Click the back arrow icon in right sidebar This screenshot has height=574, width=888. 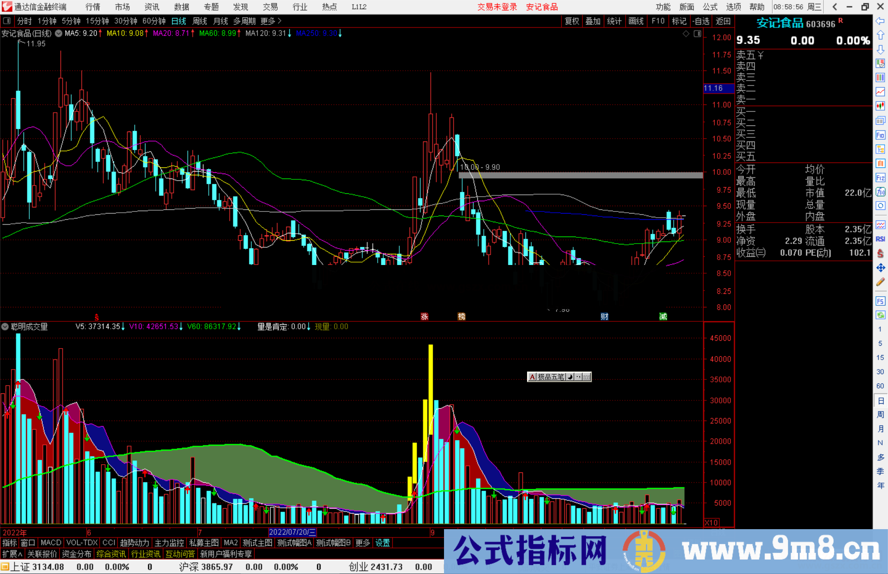pyautogui.click(x=880, y=21)
